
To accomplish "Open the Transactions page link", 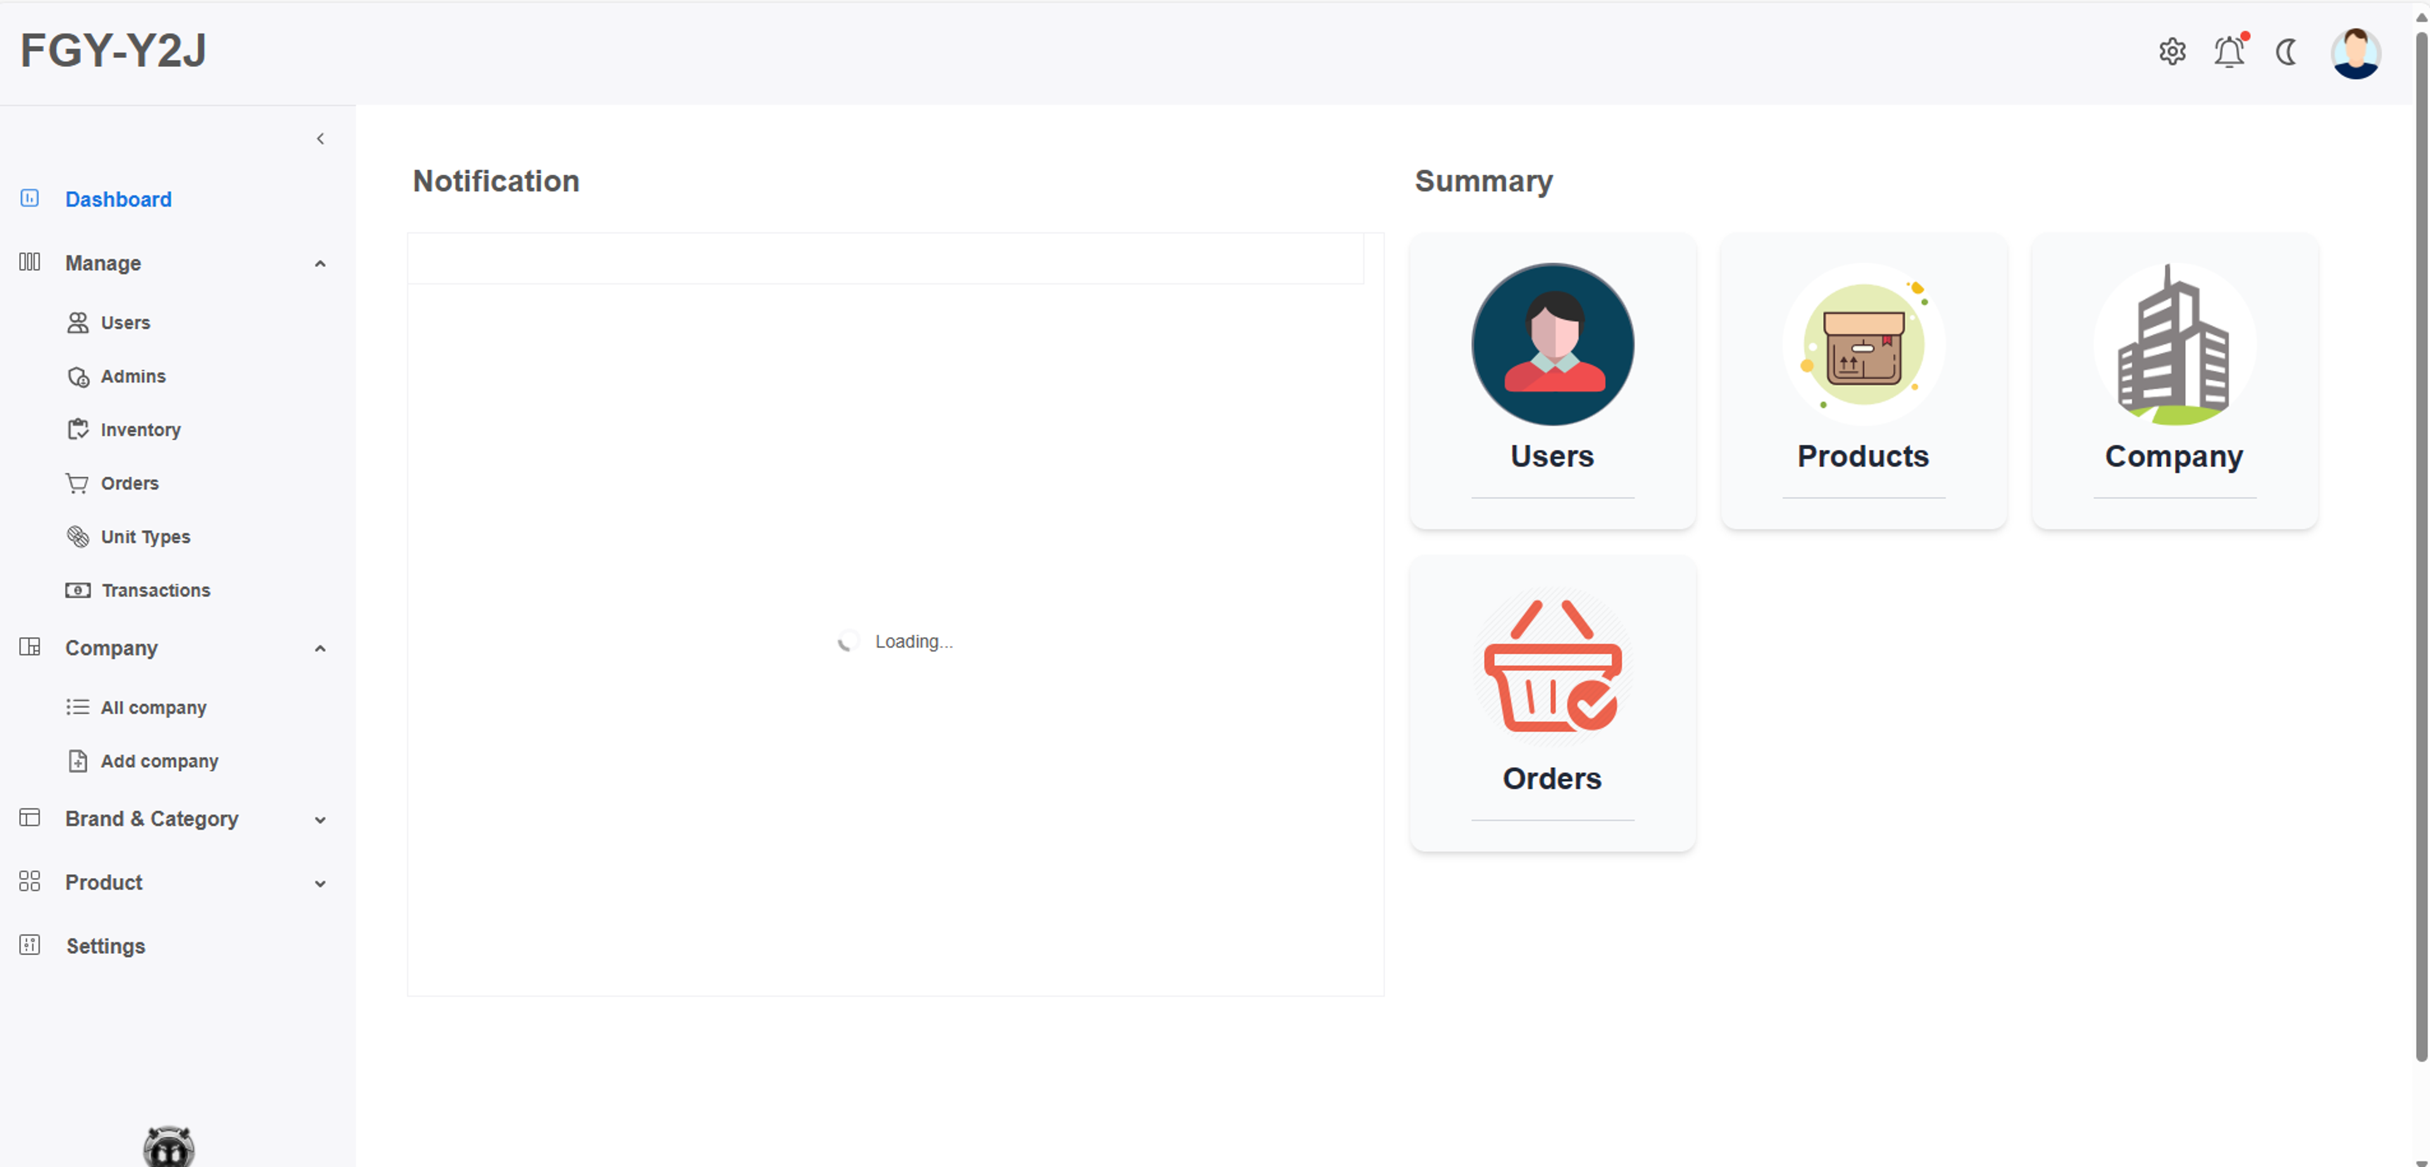I will pyautogui.click(x=156, y=590).
